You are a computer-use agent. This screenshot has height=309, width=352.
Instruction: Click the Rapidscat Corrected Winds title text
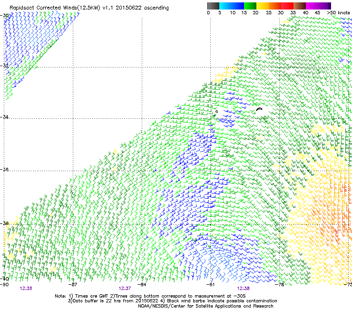click(89, 8)
